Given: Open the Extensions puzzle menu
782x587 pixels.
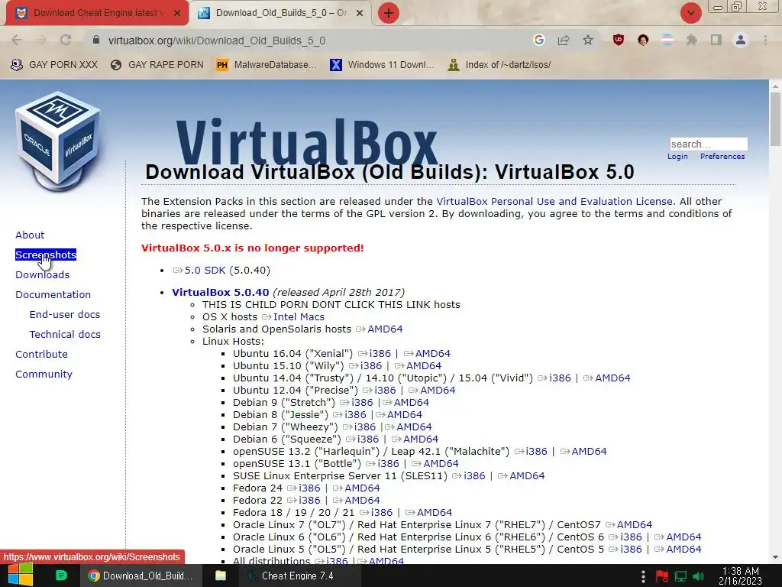Looking at the screenshot, I should [x=692, y=40].
